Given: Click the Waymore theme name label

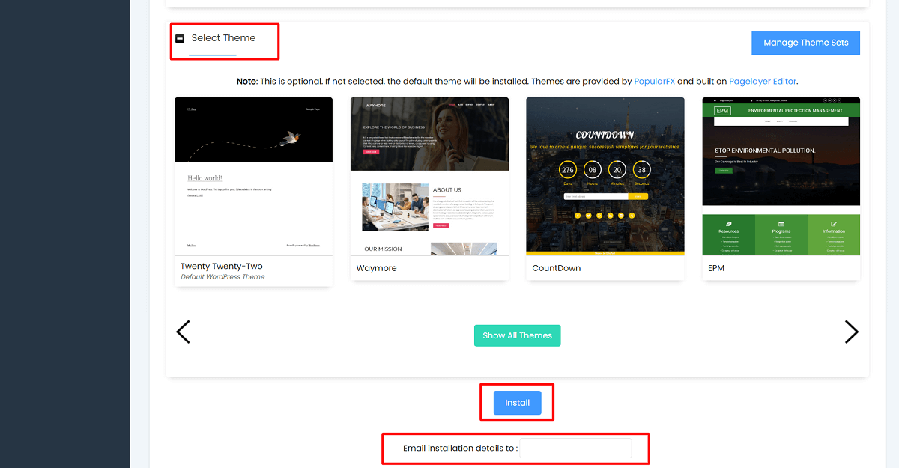Looking at the screenshot, I should pos(376,267).
